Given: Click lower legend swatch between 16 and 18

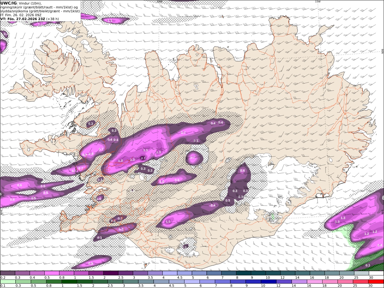Looking at the screenshot, I should tap(315, 282).
